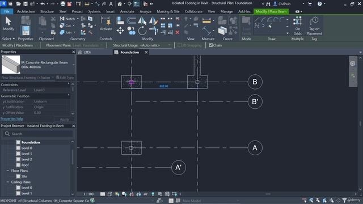
Task: Select the Pick Lines draw tool
Action: point(269,26)
